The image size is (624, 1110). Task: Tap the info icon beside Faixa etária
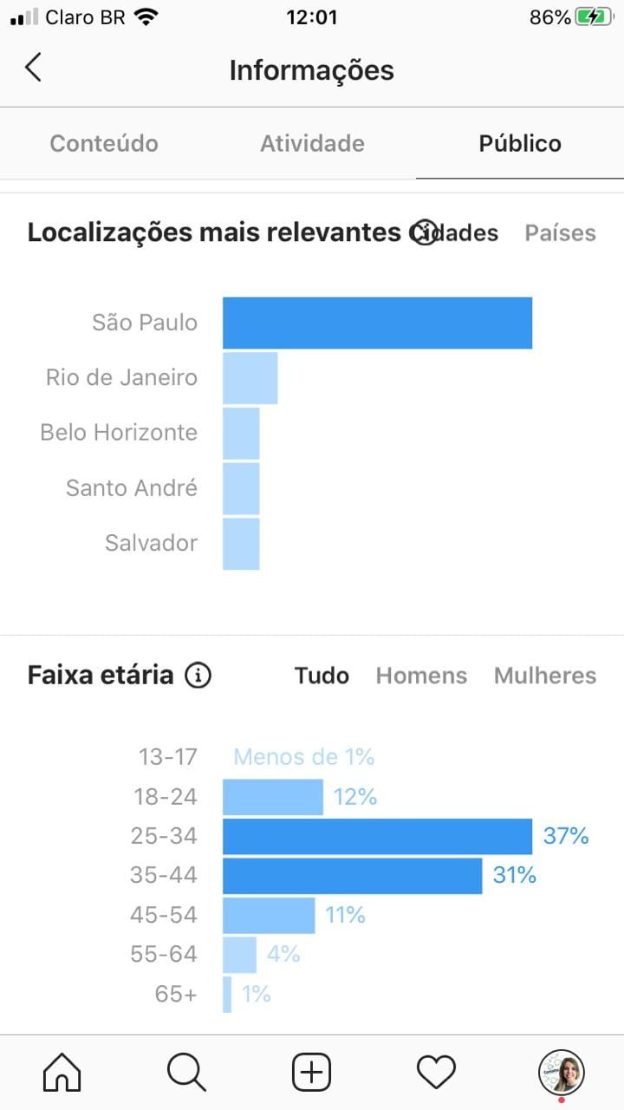coord(198,675)
